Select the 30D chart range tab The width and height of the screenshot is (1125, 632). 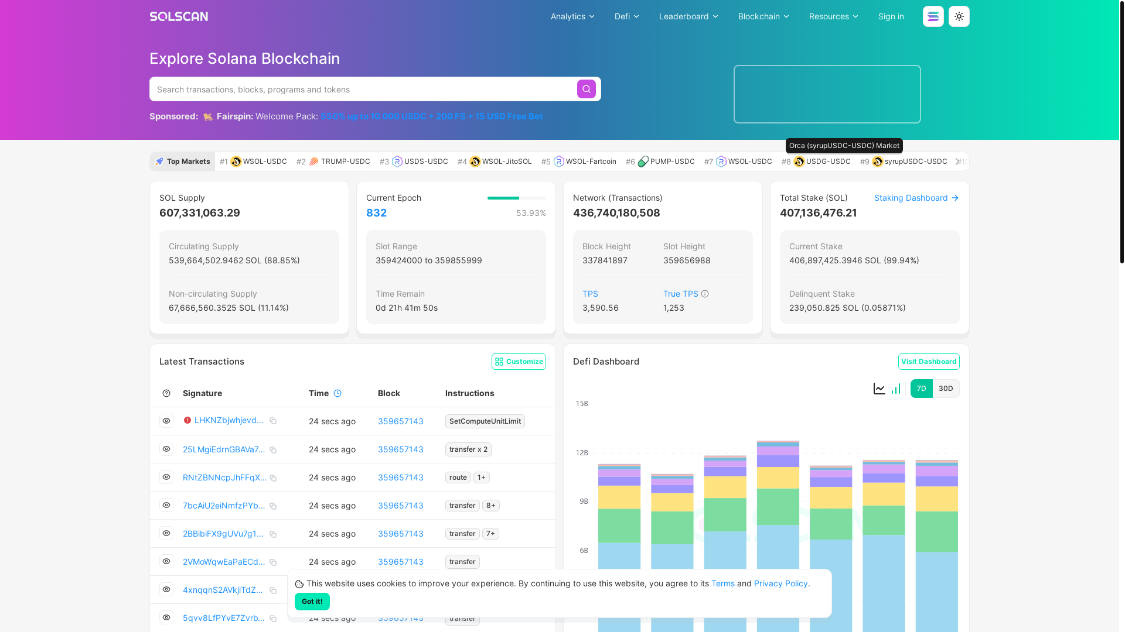pyautogui.click(x=946, y=389)
